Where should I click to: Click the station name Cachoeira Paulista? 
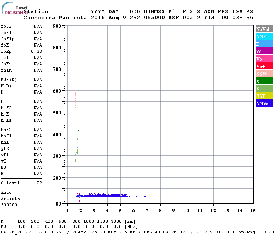coord(55,18)
